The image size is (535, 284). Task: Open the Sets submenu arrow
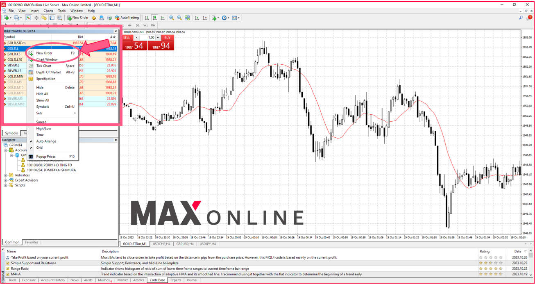(x=75, y=113)
